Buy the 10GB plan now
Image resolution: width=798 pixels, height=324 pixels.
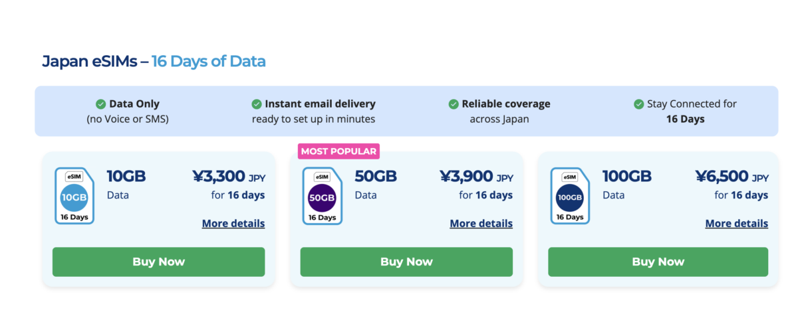pyautogui.click(x=158, y=262)
